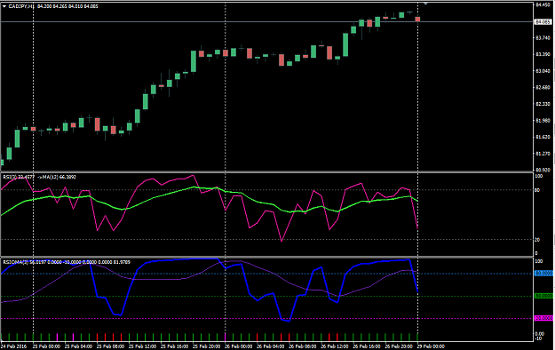Click the green 50.0000 level tag

pos(543,296)
